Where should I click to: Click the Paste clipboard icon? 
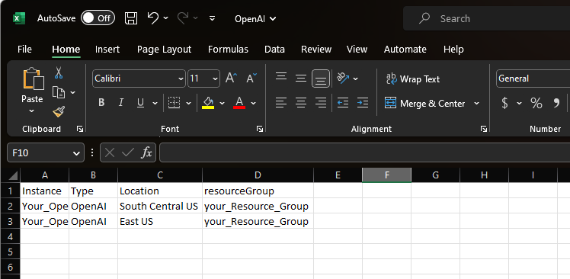[33, 79]
